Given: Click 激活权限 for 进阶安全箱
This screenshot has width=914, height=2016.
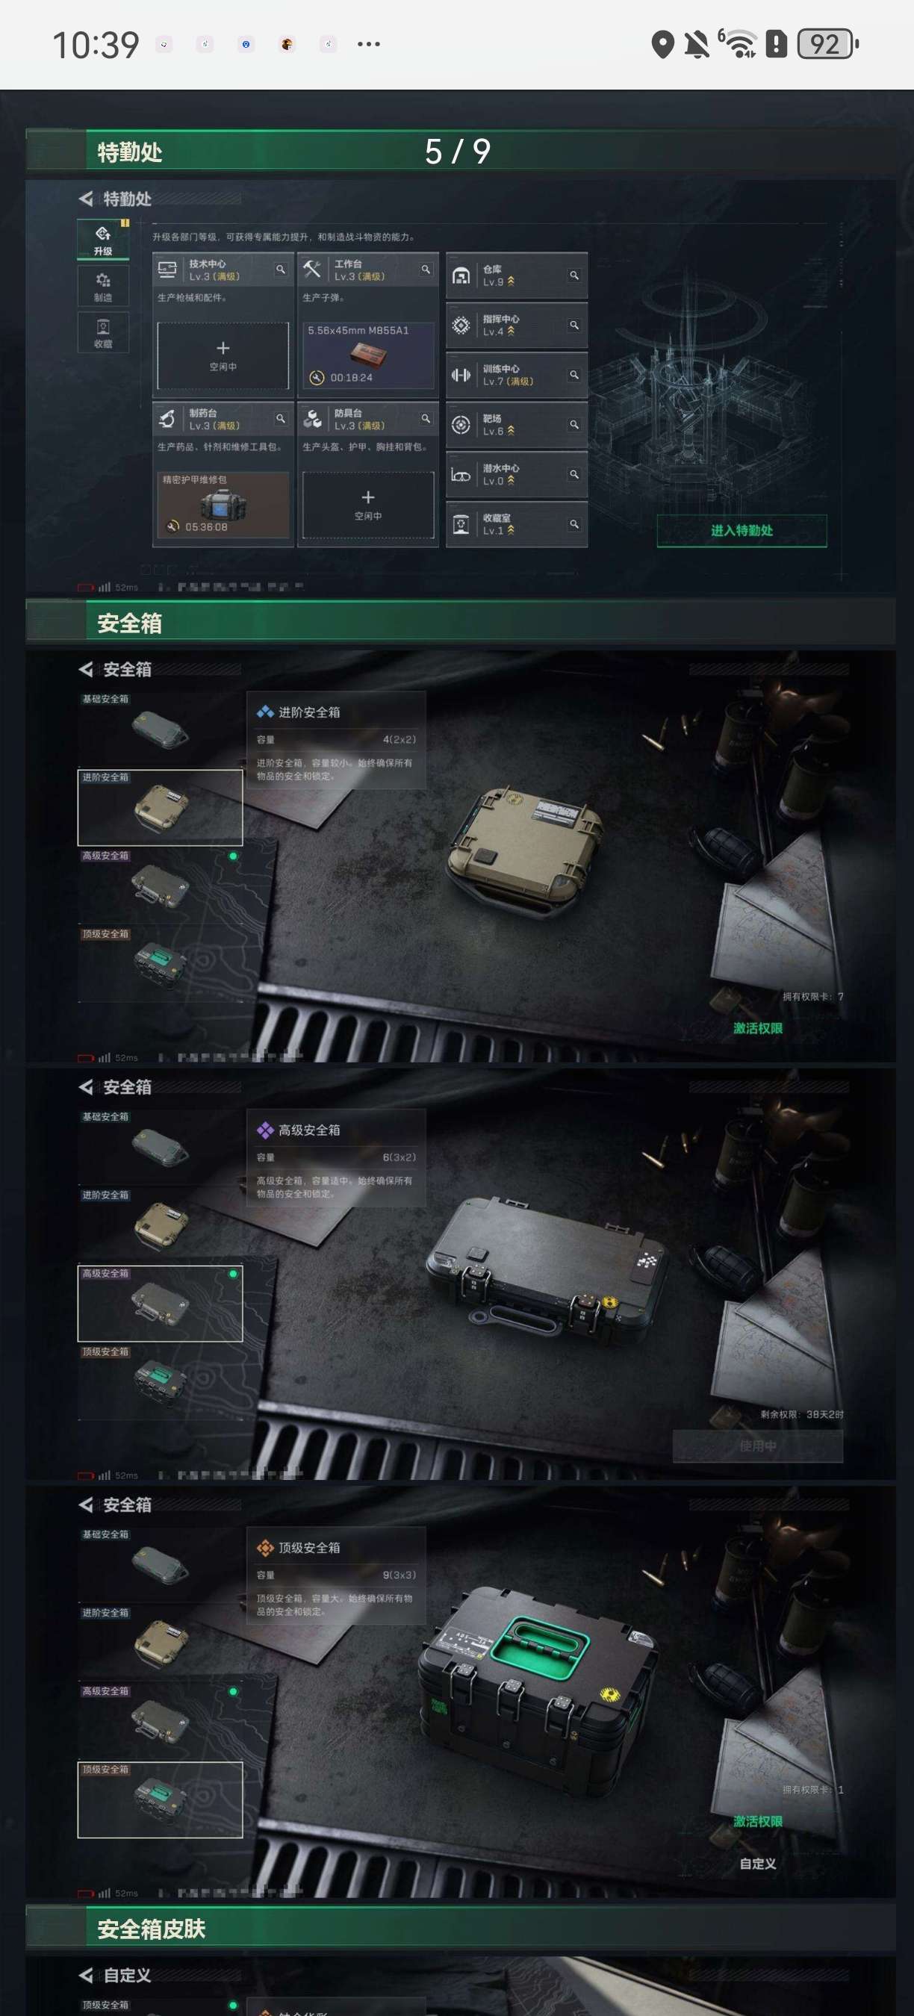Looking at the screenshot, I should click(x=757, y=1027).
